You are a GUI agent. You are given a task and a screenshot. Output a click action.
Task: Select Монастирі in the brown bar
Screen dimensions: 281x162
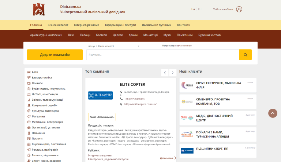coord(150,35)
